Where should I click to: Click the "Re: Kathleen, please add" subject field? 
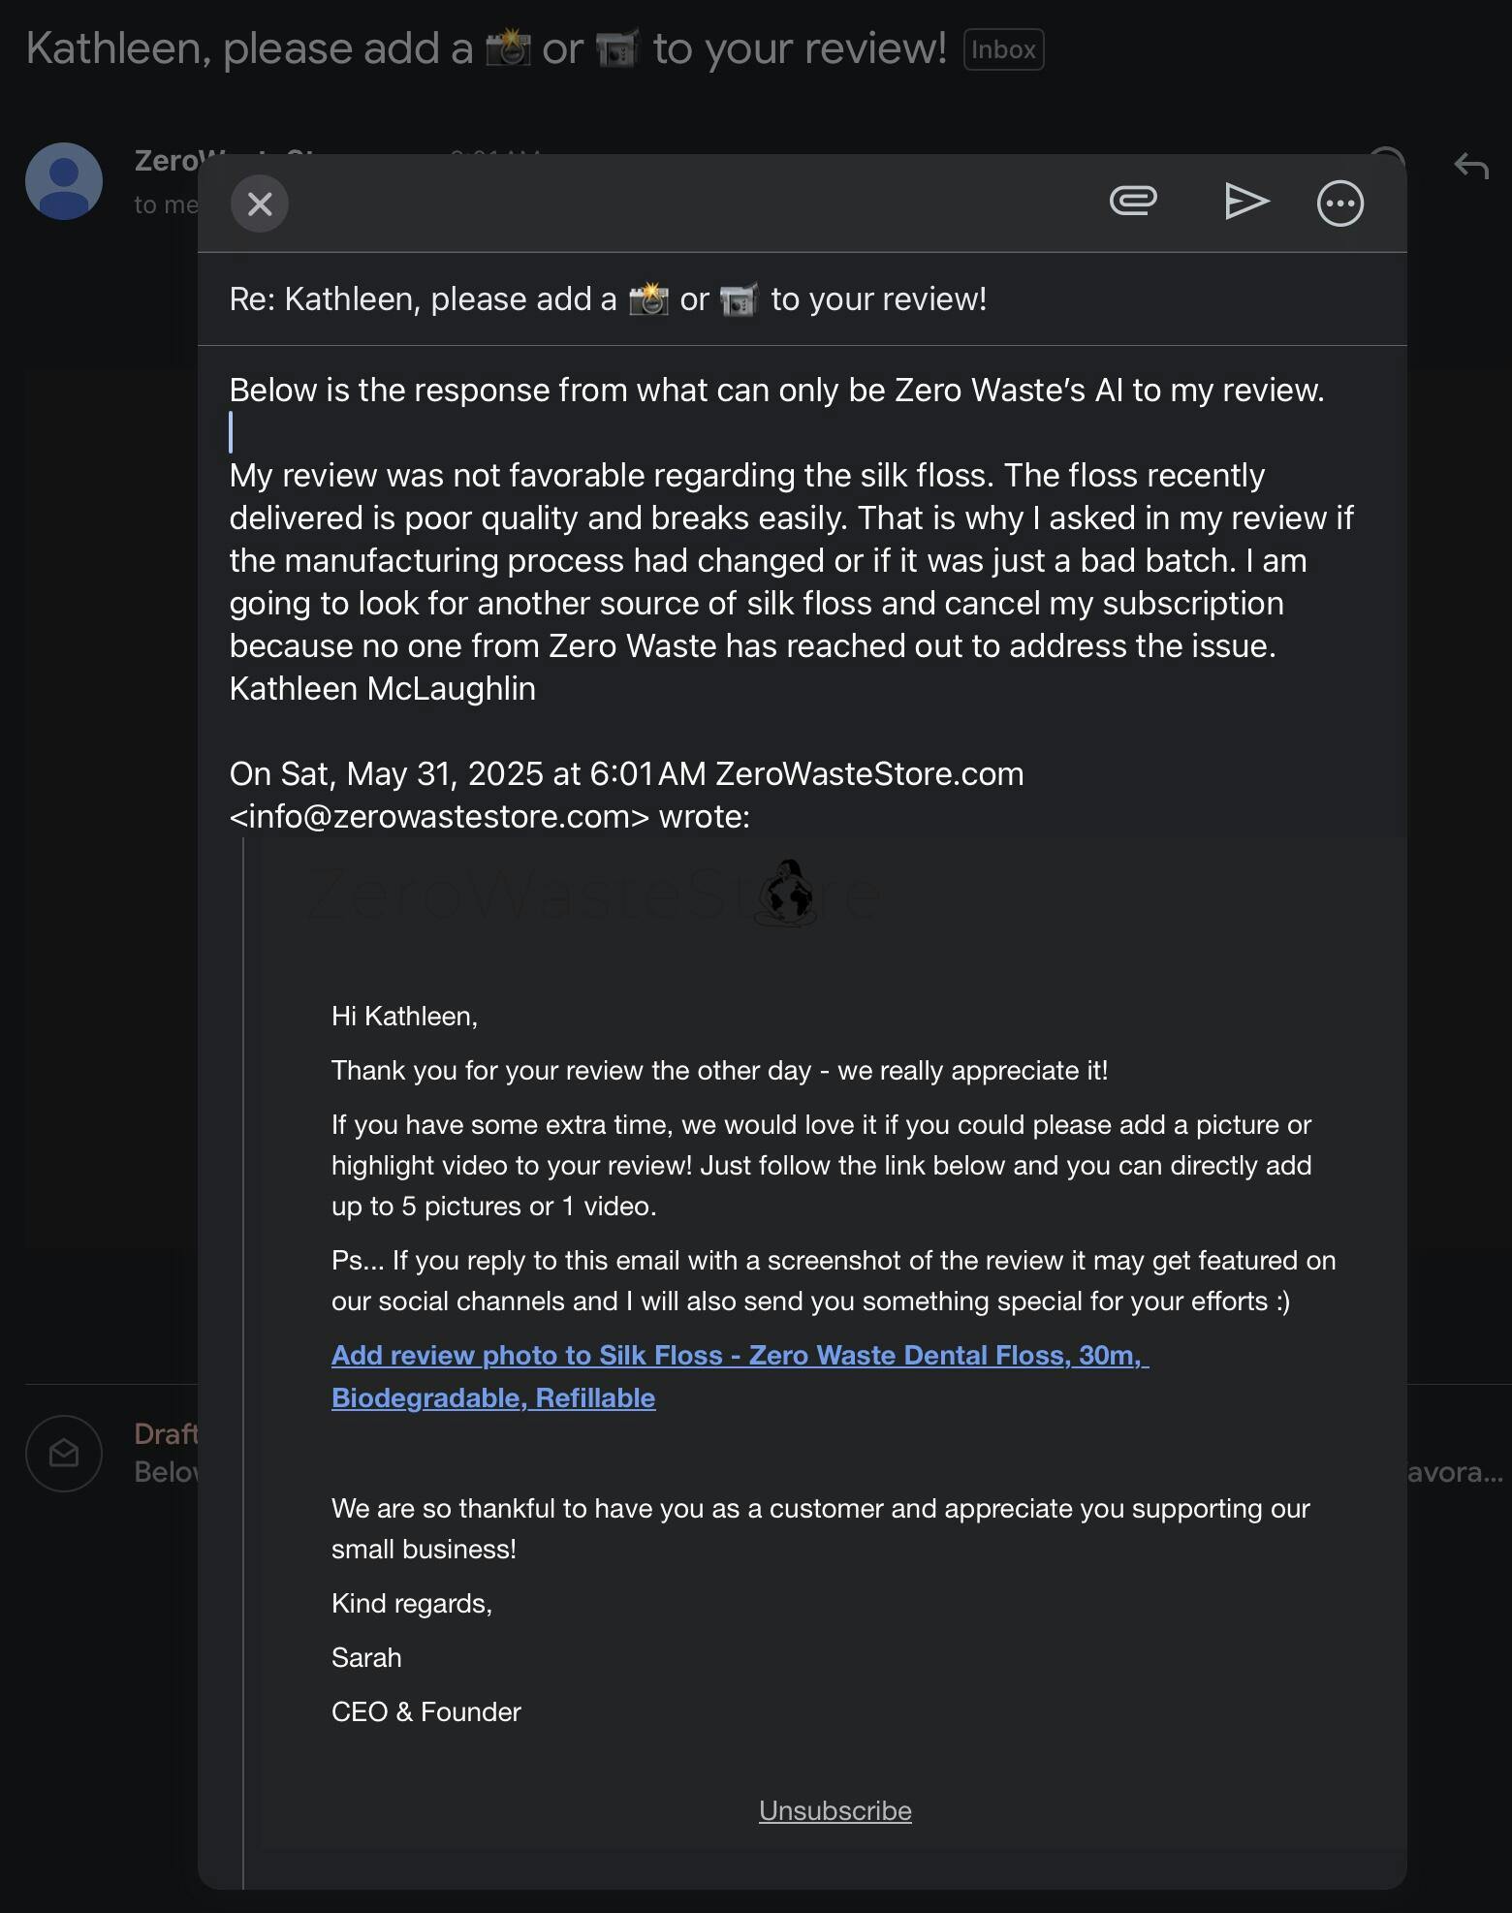click(x=608, y=299)
